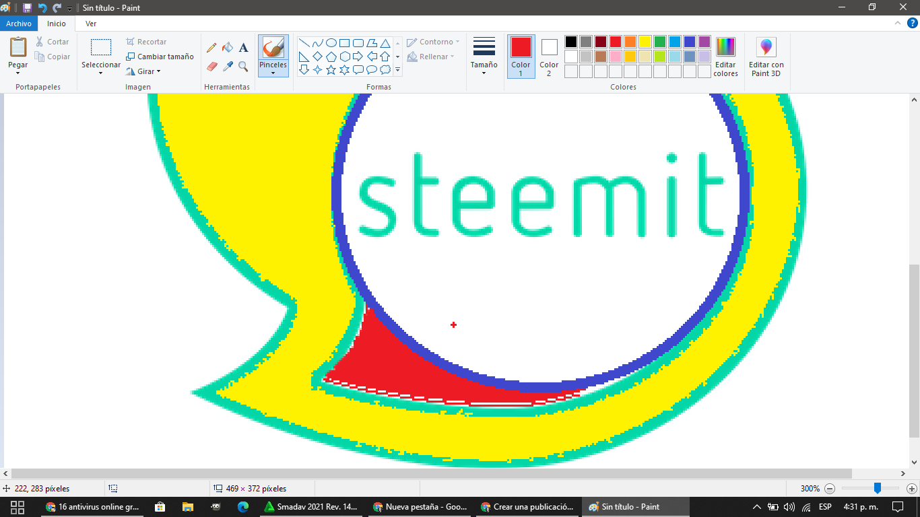Open the Pegar dropdown arrow
920x517 pixels.
click(18, 72)
